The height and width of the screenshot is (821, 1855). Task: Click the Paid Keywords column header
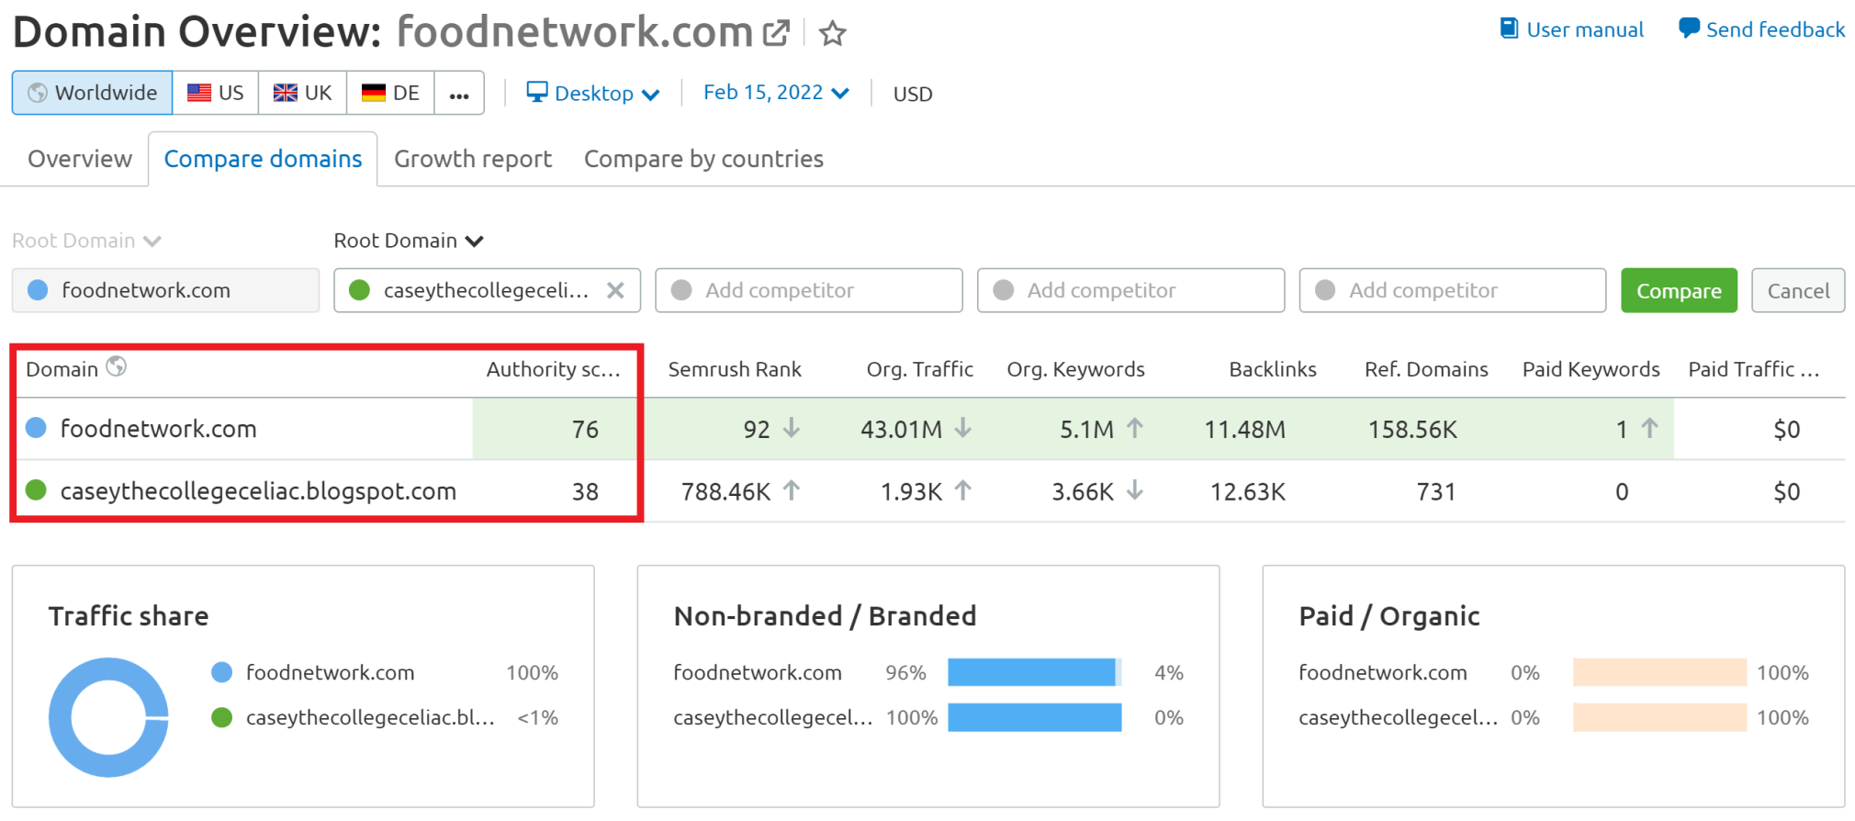click(1591, 369)
